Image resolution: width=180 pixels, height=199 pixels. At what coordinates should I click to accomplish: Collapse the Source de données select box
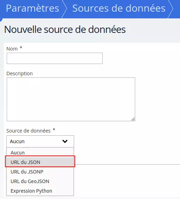coord(40,141)
